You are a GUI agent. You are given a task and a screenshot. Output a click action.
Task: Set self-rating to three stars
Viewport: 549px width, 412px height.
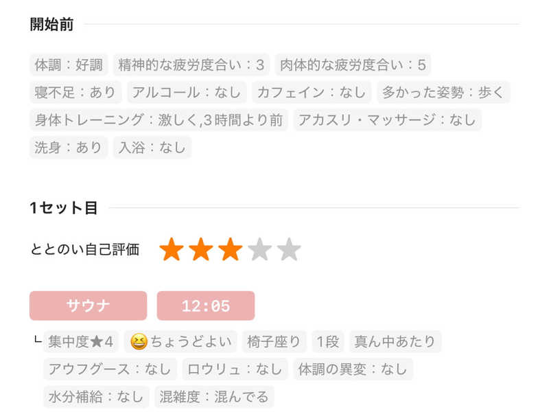[x=230, y=250]
